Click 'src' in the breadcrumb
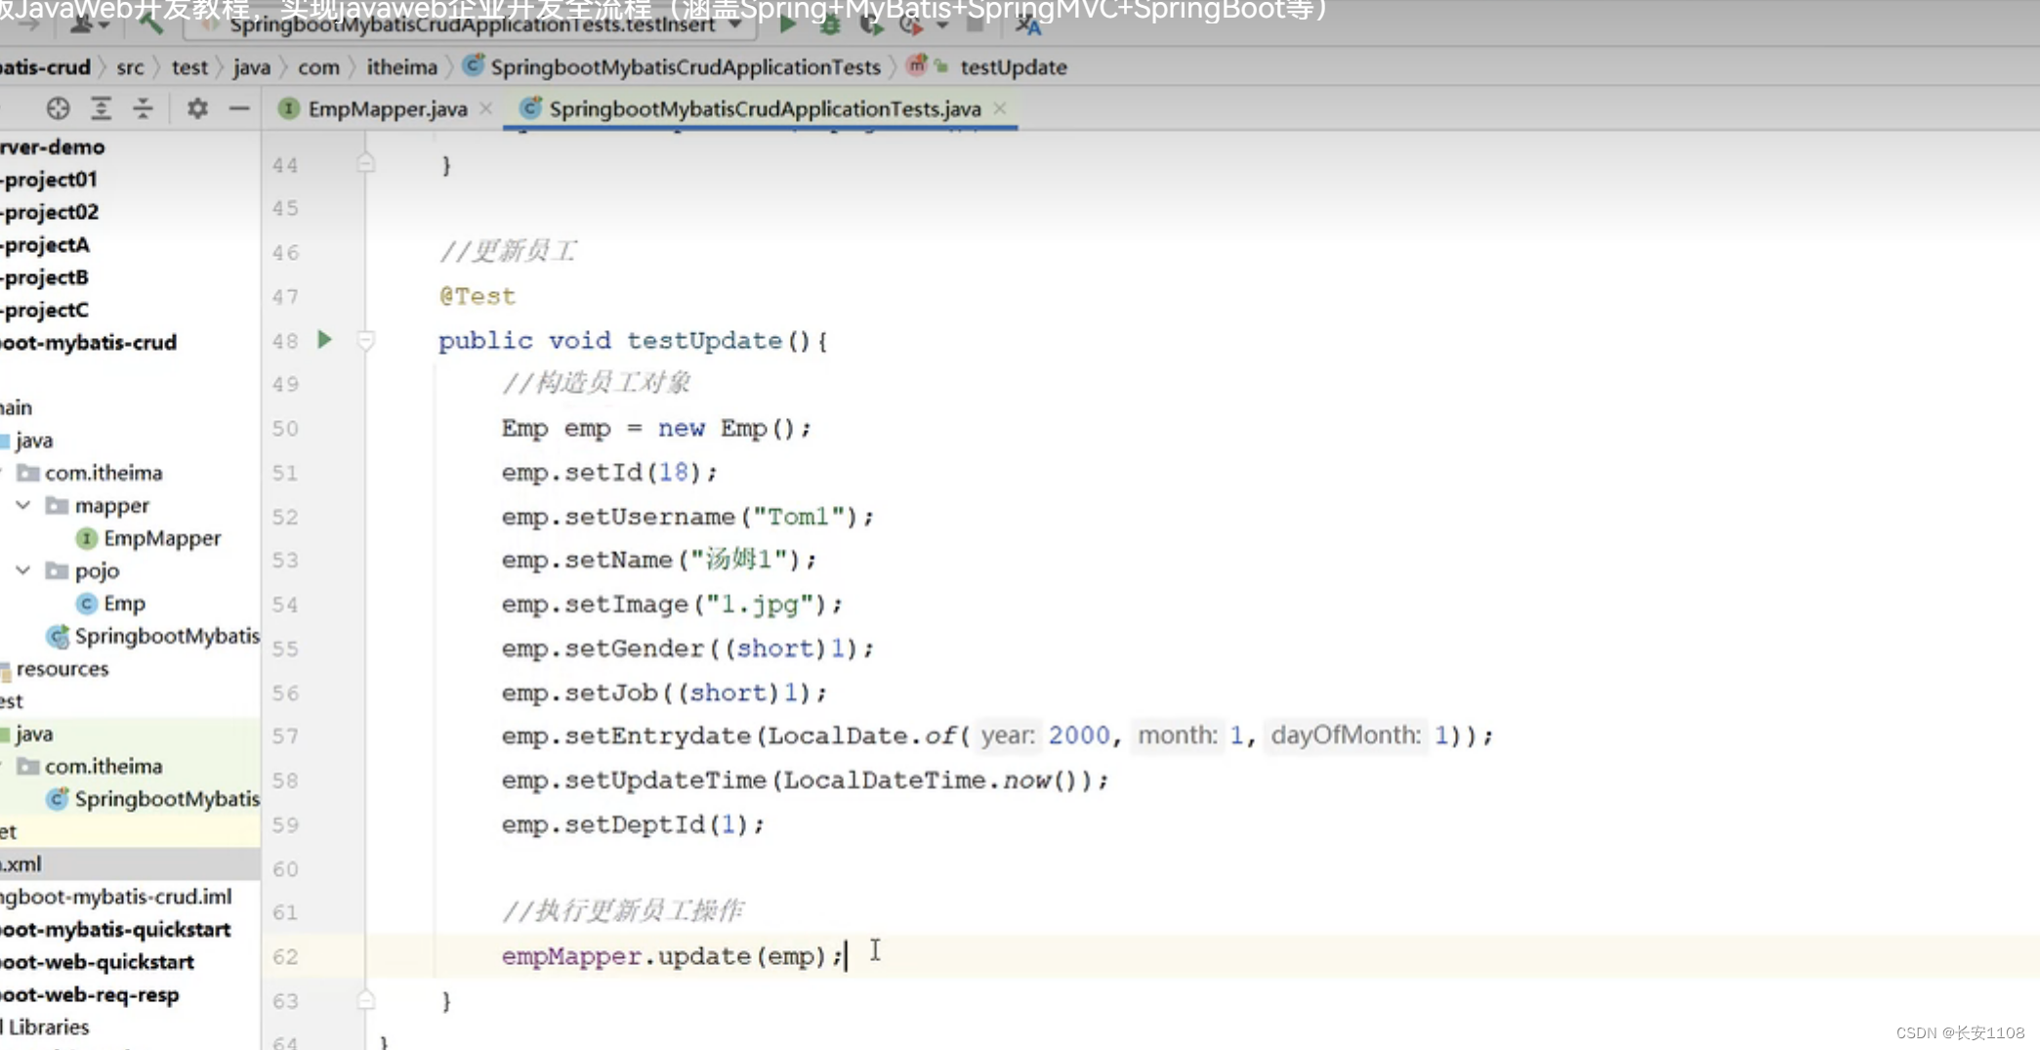This screenshot has height=1050, width=2040. pyautogui.click(x=130, y=67)
